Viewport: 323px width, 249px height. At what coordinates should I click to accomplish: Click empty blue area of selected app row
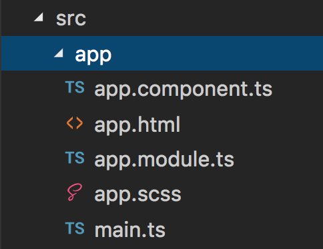click(217, 53)
